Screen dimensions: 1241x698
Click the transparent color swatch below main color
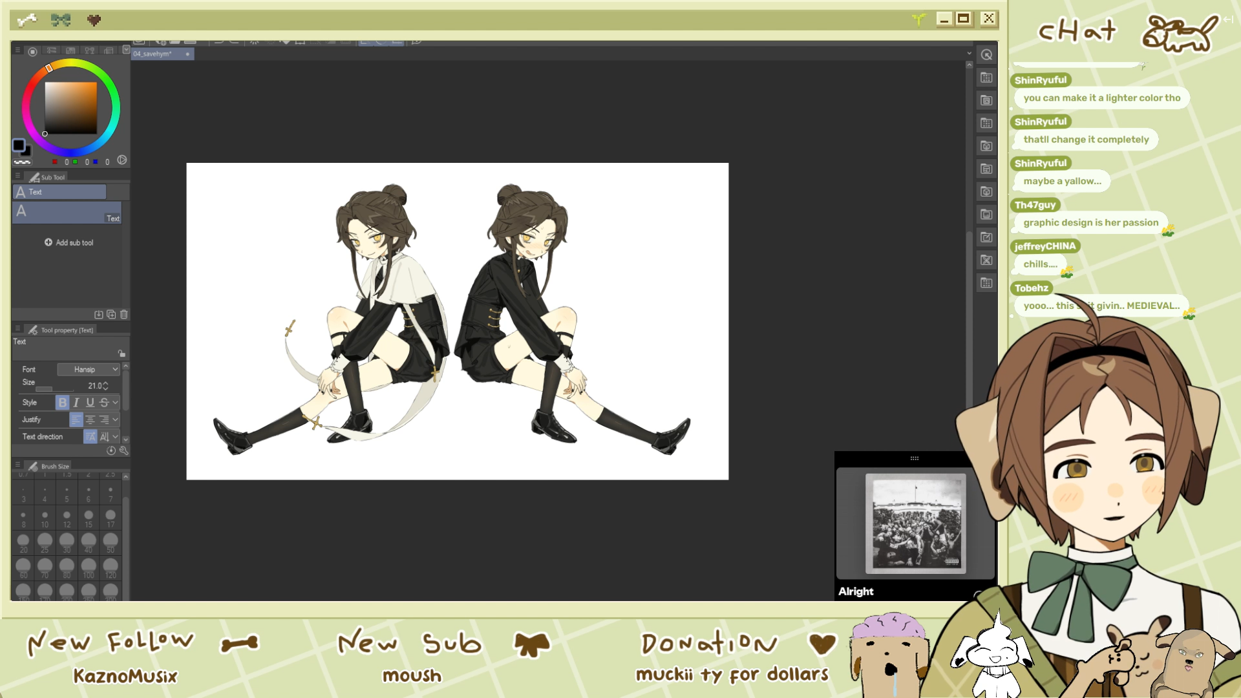tap(22, 162)
